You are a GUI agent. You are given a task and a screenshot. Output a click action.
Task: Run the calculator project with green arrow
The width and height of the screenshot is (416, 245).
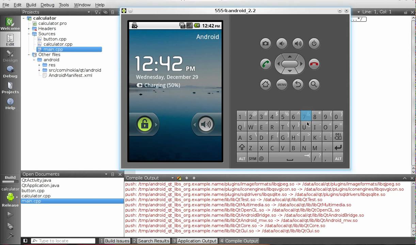pos(10,214)
